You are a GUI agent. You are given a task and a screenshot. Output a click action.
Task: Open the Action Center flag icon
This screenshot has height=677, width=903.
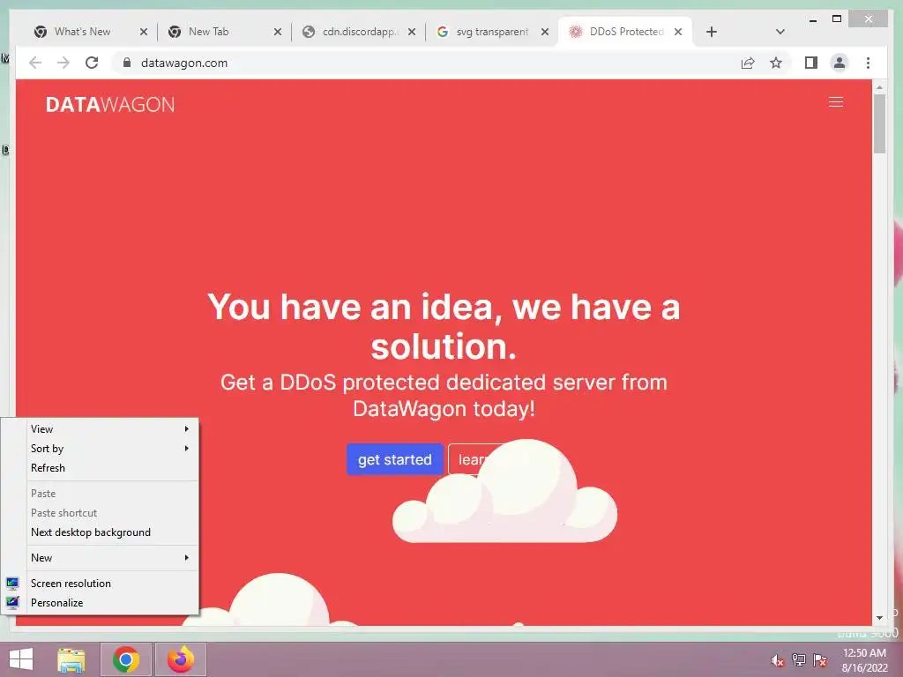coord(820,660)
